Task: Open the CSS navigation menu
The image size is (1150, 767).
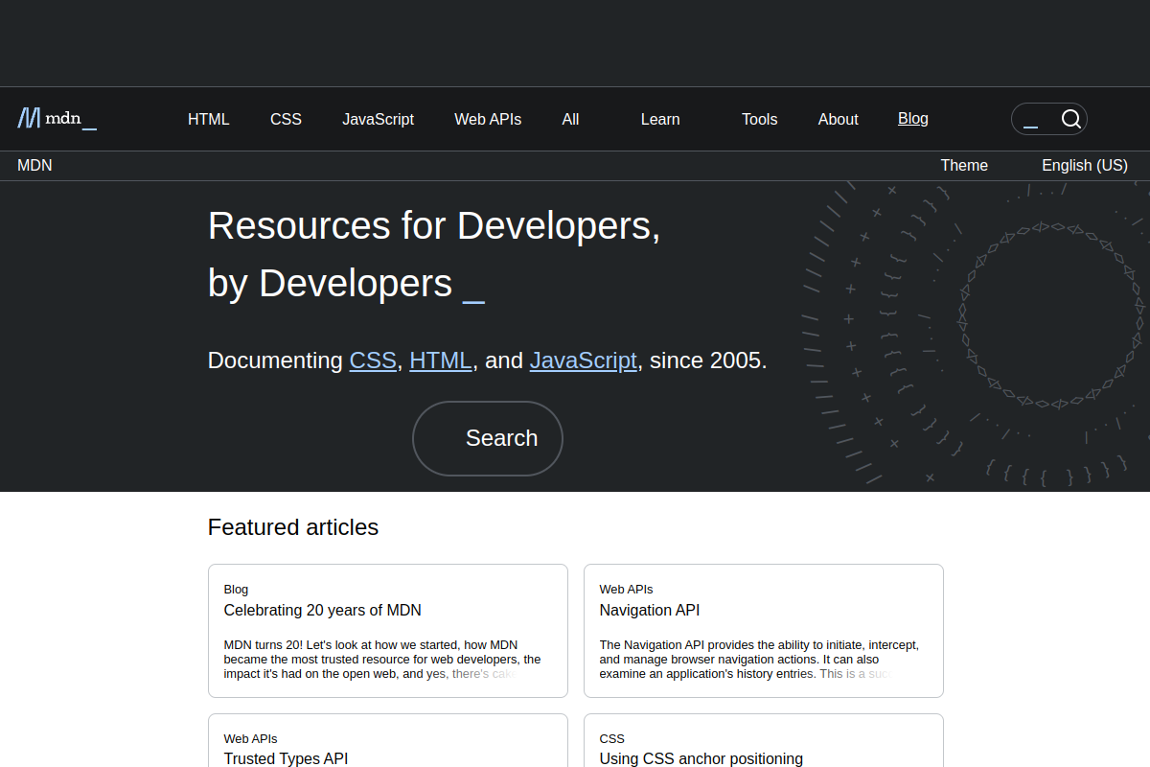Action: 286,119
